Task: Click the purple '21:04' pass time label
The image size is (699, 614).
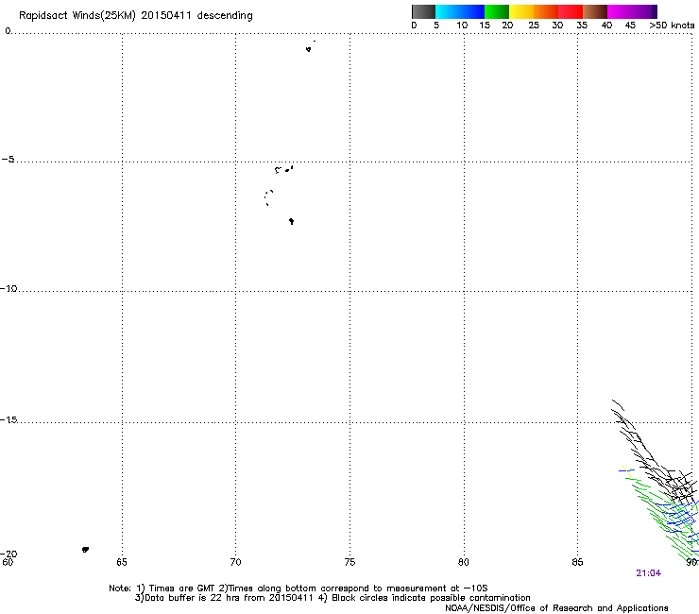Action: (649, 573)
